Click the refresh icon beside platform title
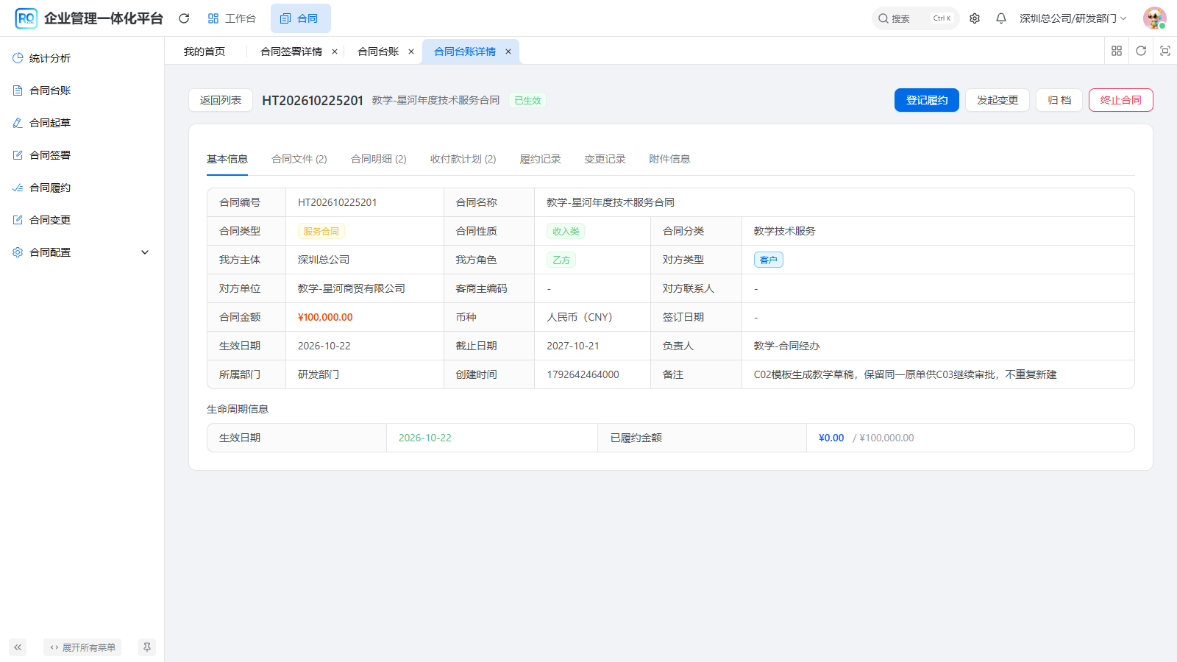The image size is (1177, 662). pos(184,18)
